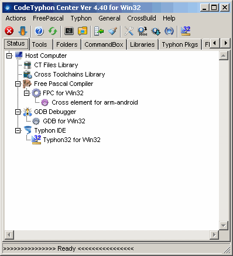Screen dimensions: 233x256
Task: Collapse the Typhon IDE node
Action: [x=18, y=130]
